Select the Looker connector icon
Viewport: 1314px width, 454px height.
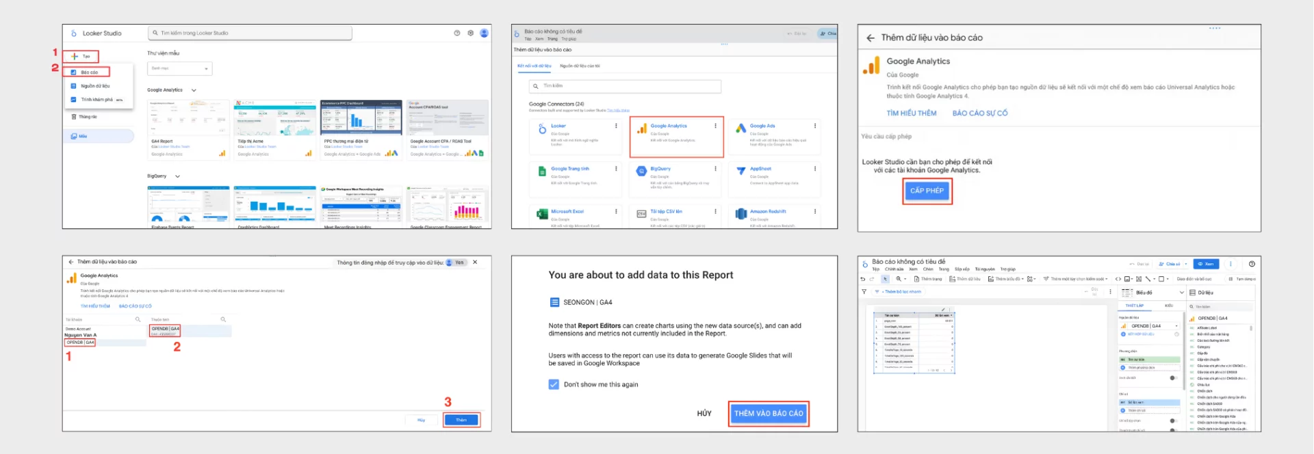542,129
